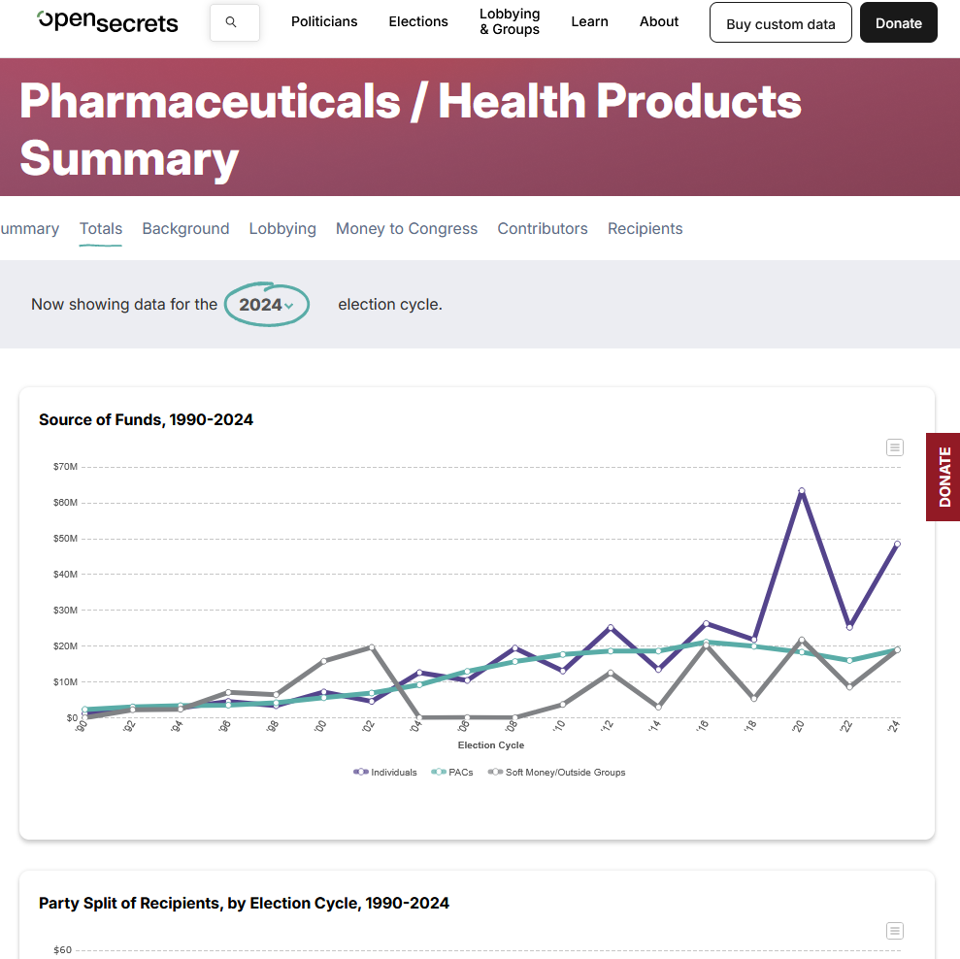
Task: Click the Individuals data point at '24
Action: point(898,544)
